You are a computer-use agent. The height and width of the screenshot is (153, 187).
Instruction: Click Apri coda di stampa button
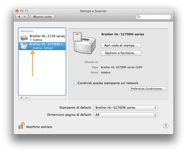pos(121,45)
